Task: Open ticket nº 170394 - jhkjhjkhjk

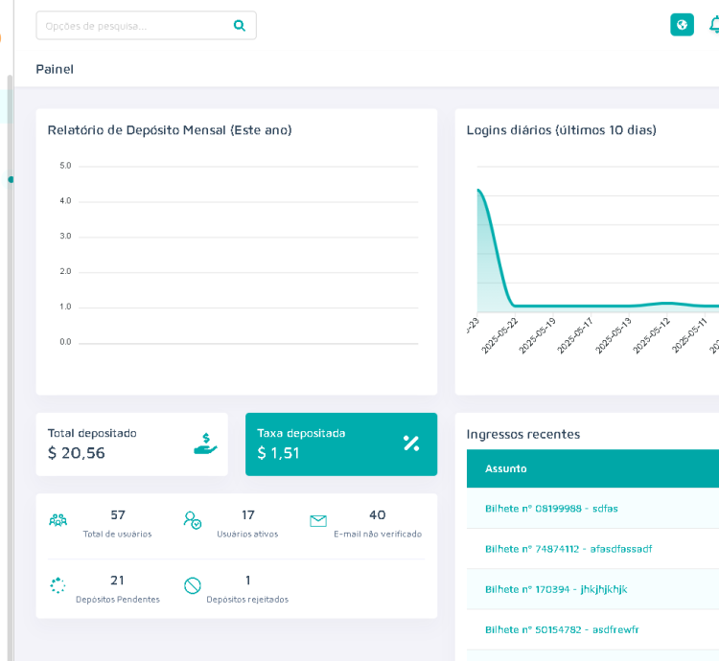Action: pyautogui.click(x=556, y=589)
